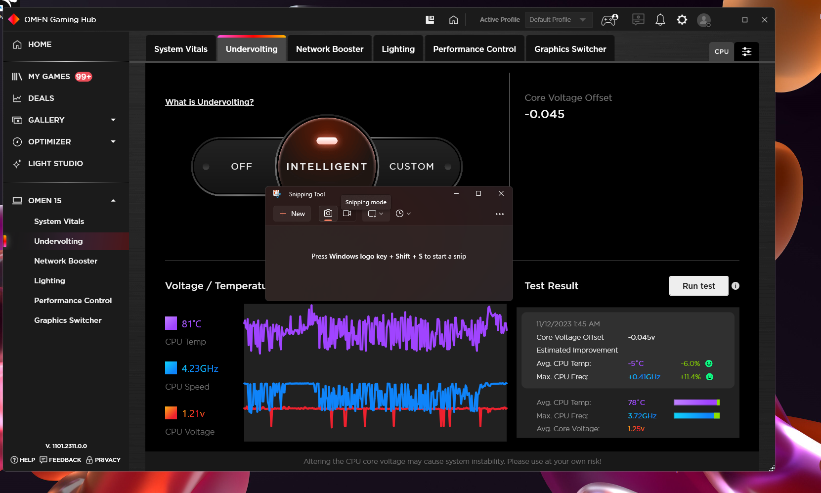The height and width of the screenshot is (493, 821).
Task: Click the voltage temperature graph area
Action: (x=375, y=372)
